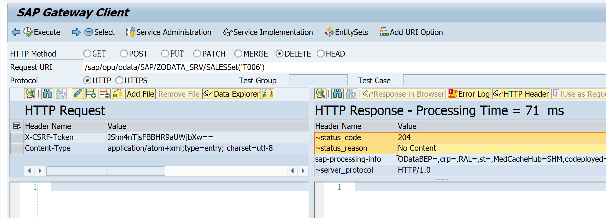Viewport: 606px width, 218px height.
Task: Click the HTTP/1.0 value cell
Action: (x=502, y=170)
